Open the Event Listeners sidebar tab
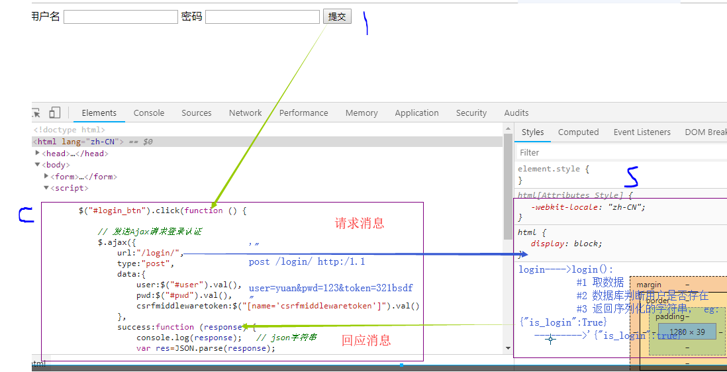The image size is (727, 372). 642,132
